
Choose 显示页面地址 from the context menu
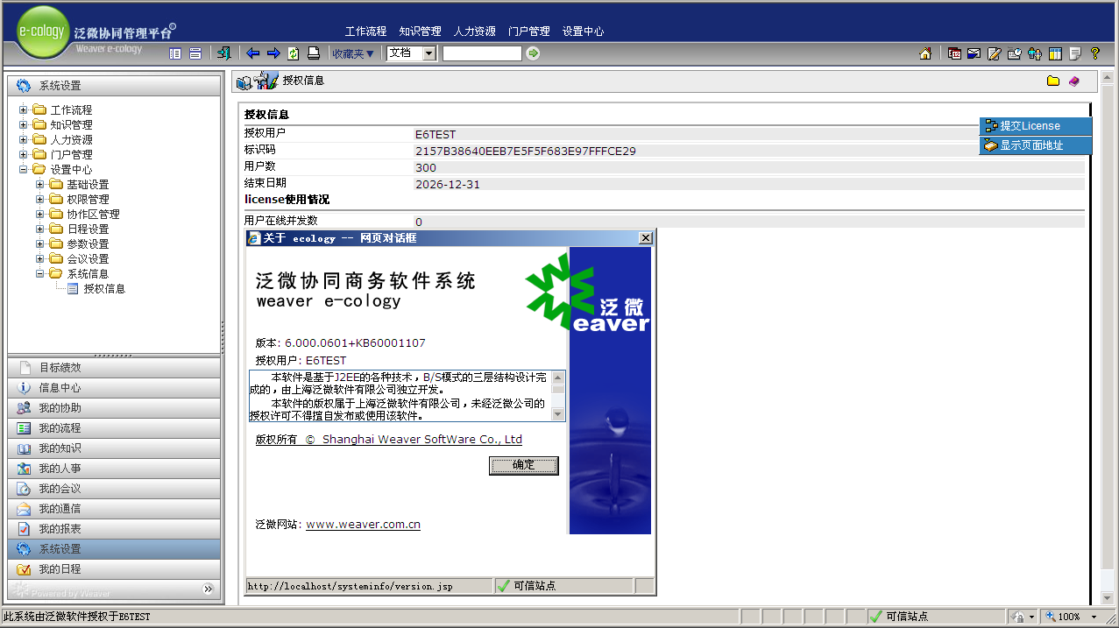coord(1036,145)
